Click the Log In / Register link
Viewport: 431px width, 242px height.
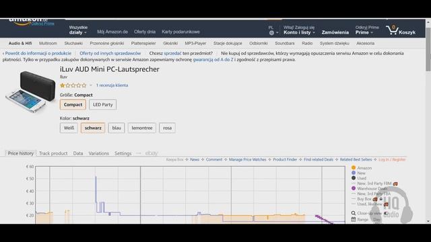tap(392, 159)
